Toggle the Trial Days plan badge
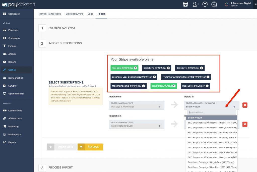Screen dimensions: 257x172 (124, 68)
